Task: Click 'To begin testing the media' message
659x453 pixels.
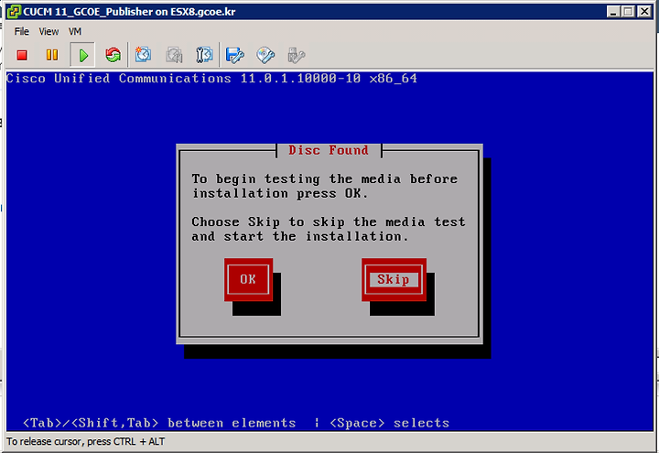Action: point(324,186)
